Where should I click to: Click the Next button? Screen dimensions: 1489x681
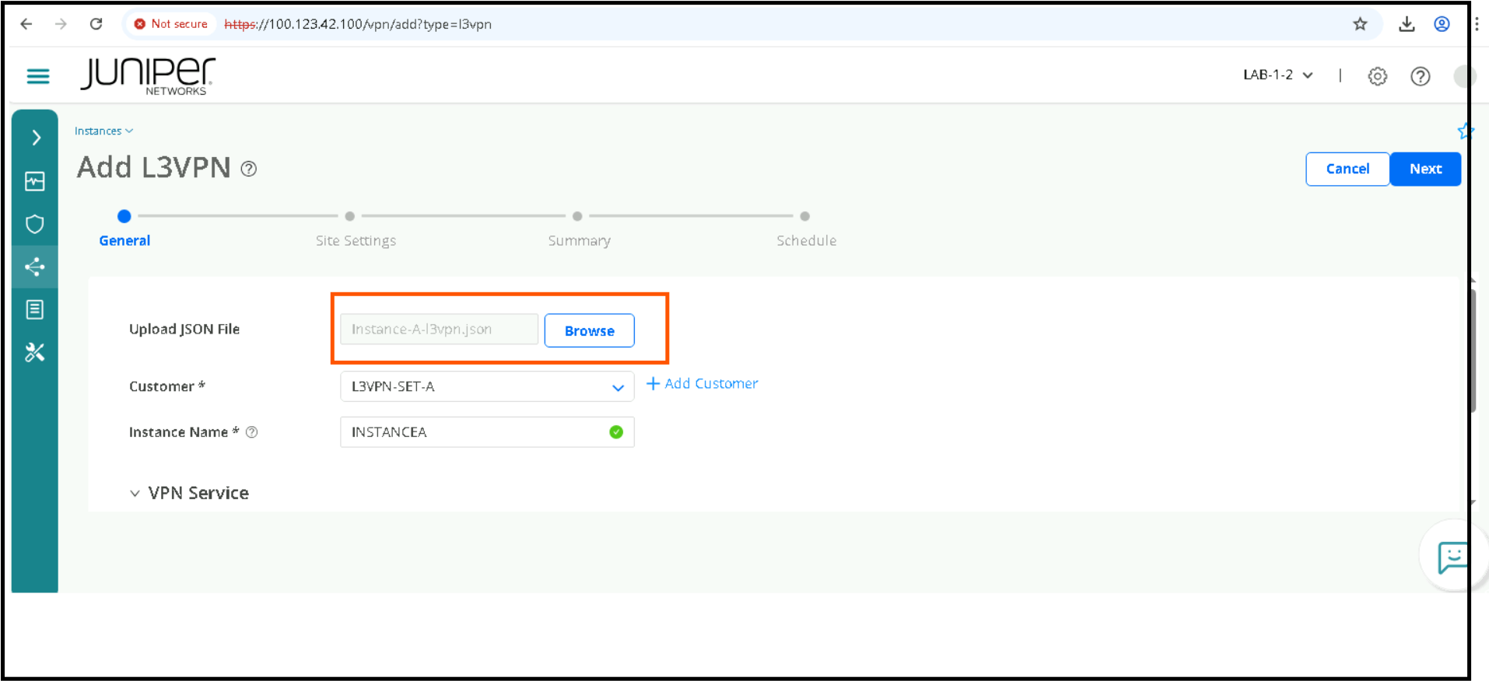coord(1425,169)
